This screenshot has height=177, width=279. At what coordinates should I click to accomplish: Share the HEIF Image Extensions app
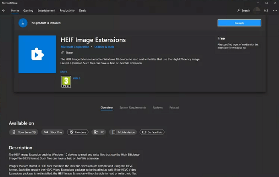click(x=67, y=53)
